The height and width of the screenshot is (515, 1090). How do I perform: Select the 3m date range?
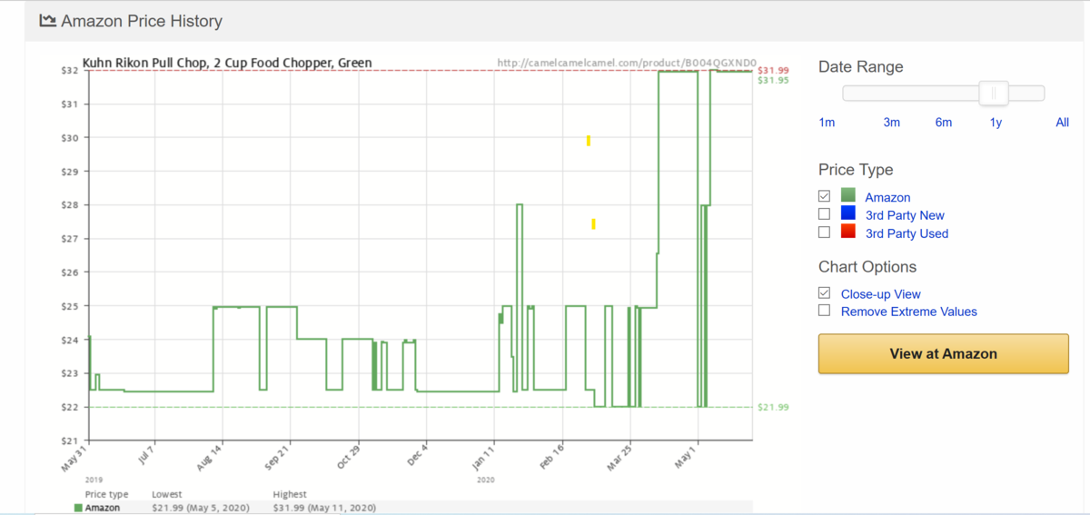[891, 123]
